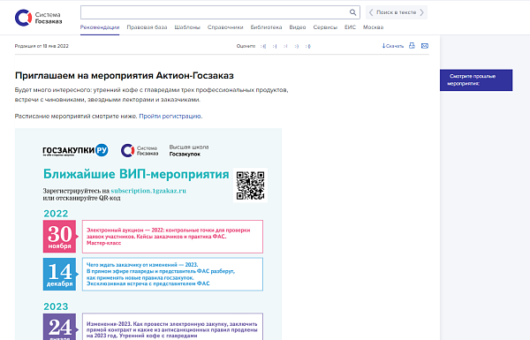Follow the Пройти регистрацию link
The image size is (530, 340).
click(x=170, y=117)
